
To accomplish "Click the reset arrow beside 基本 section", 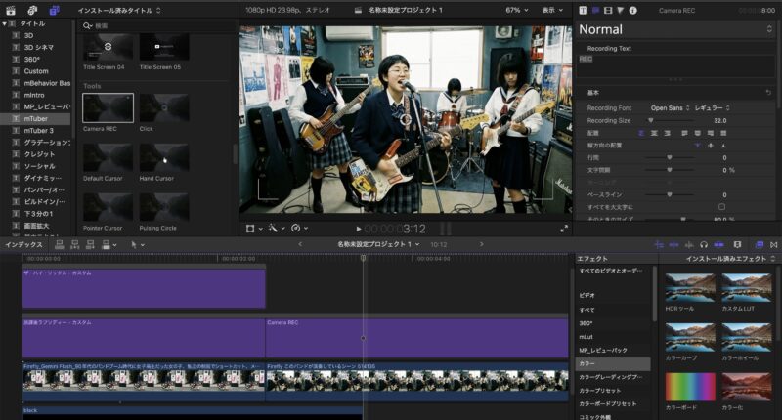I will tap(768, 93).
